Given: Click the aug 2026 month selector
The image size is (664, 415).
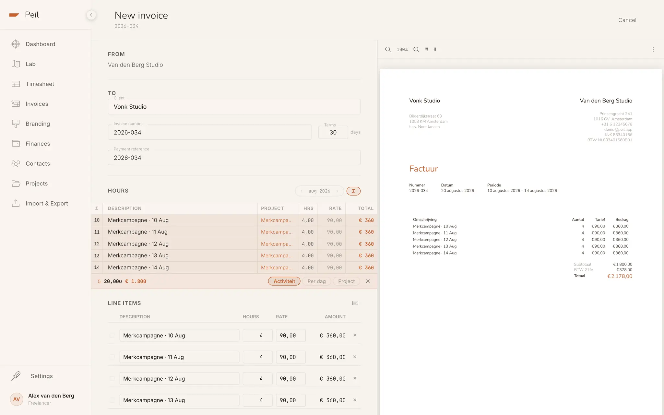Looking at the screenshot, I should pos(319,191).
